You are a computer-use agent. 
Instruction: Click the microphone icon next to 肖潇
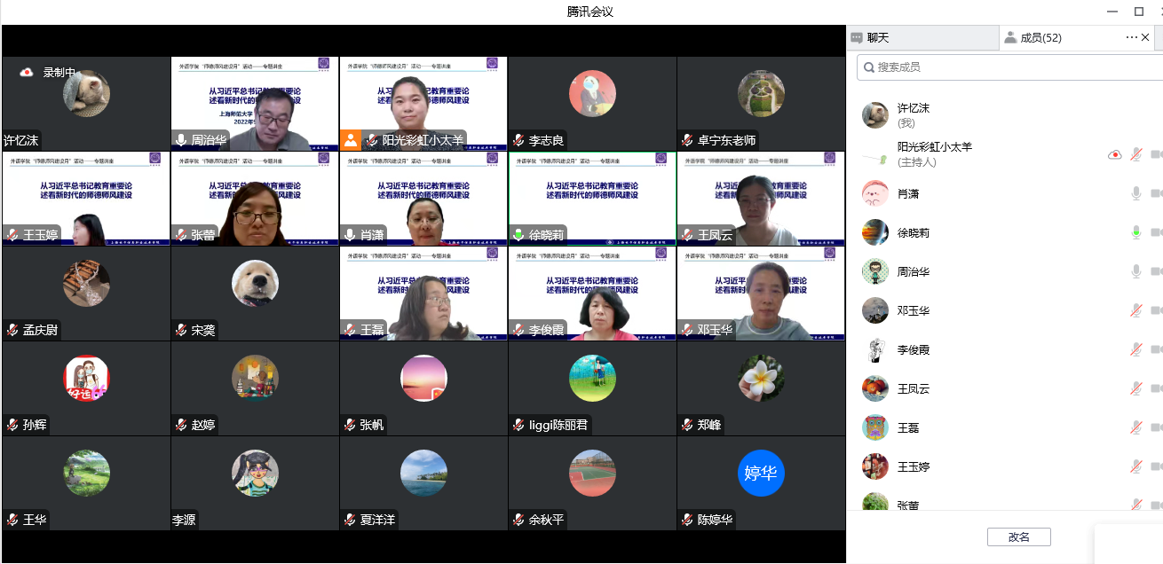(1135, 193)
